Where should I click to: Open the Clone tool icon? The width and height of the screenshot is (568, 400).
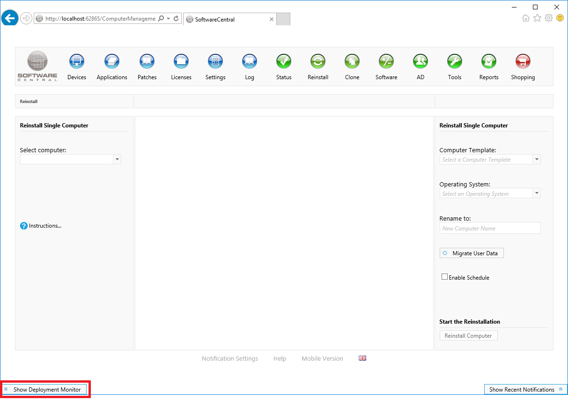(352, 61)
